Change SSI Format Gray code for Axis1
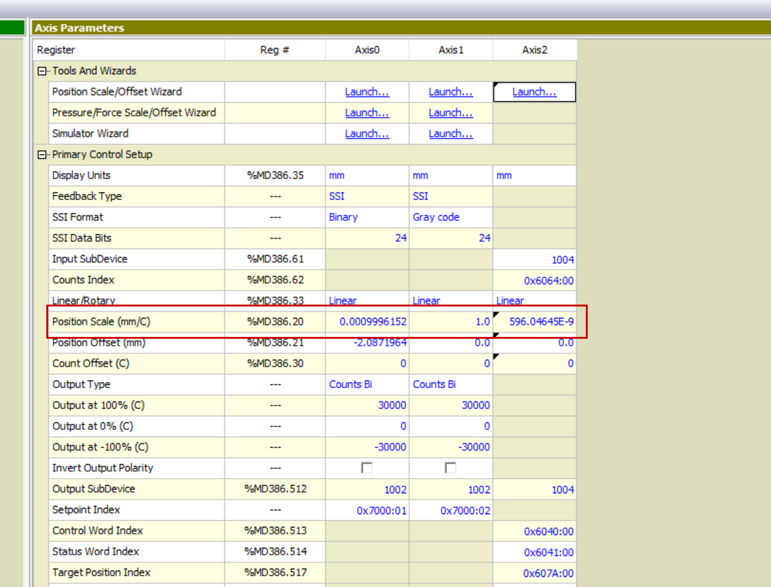 pos(451,217)
